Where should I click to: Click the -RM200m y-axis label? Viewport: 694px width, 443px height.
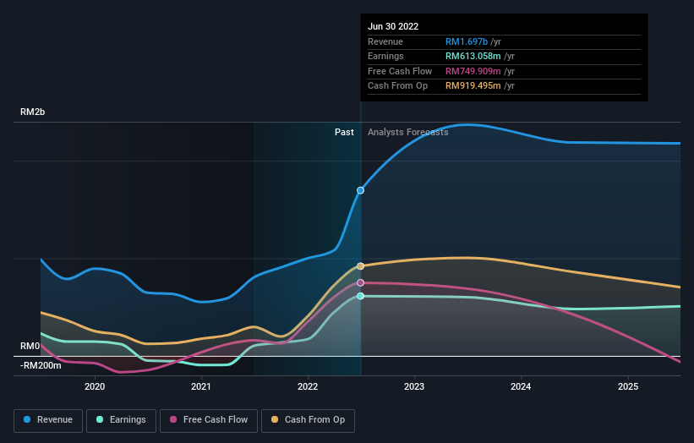[41, 365]
